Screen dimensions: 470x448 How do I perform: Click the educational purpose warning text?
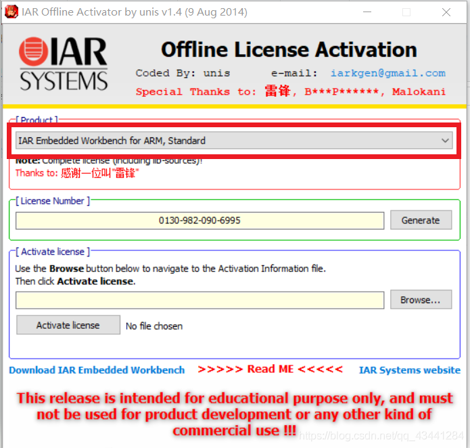click(x=235, y=414)
